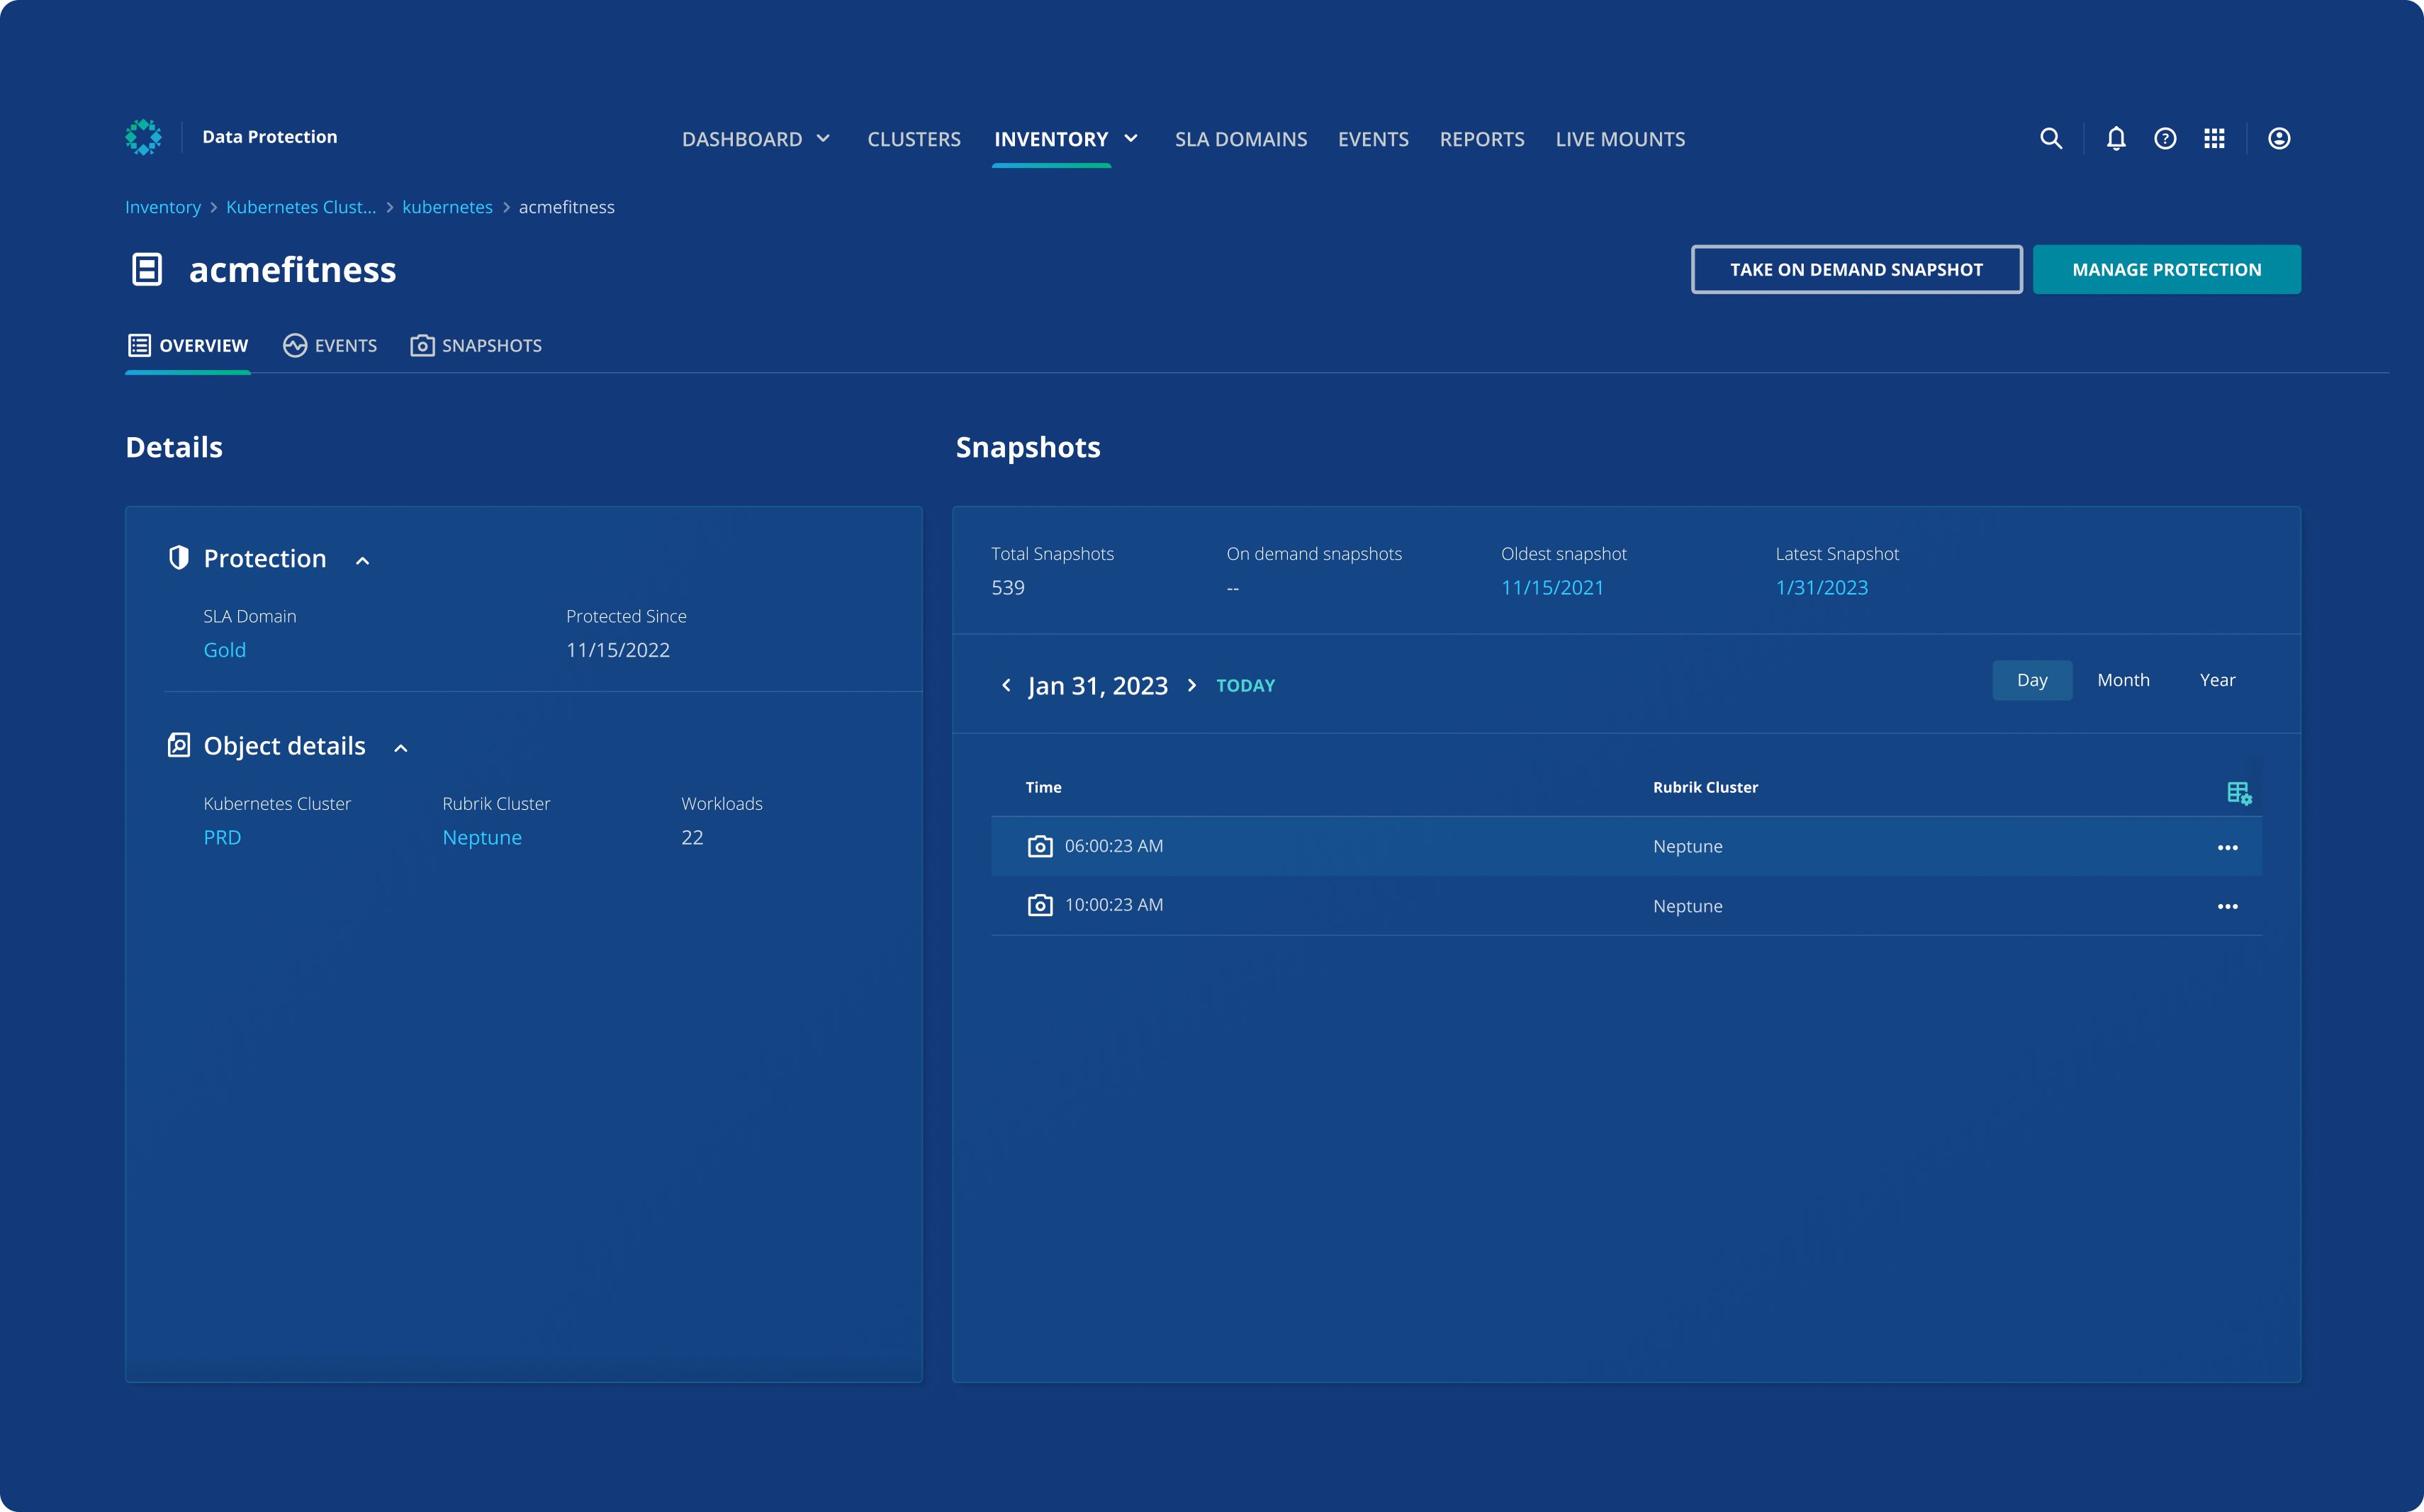Click the Manage Protection button
Screen dimensions: 2424x1512
(x=2167, y=269)
